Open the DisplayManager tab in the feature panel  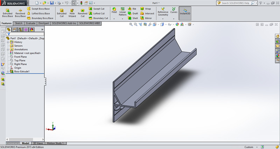pos(31,30)
